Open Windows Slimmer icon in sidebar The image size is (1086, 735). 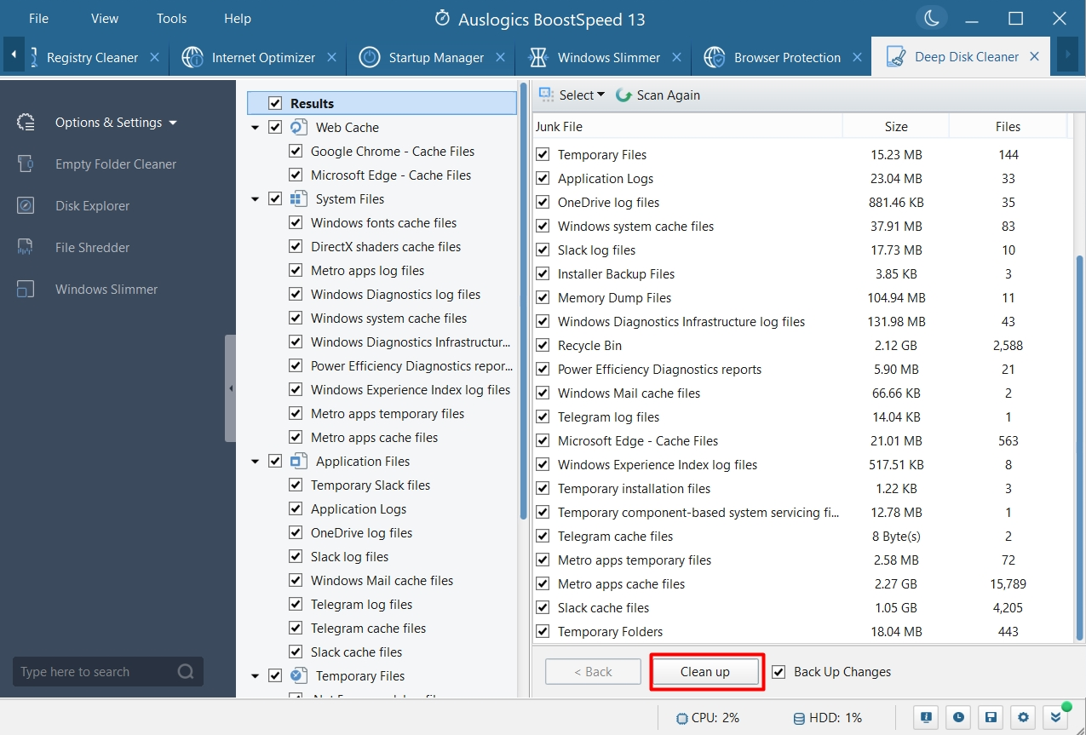[26, 290]
